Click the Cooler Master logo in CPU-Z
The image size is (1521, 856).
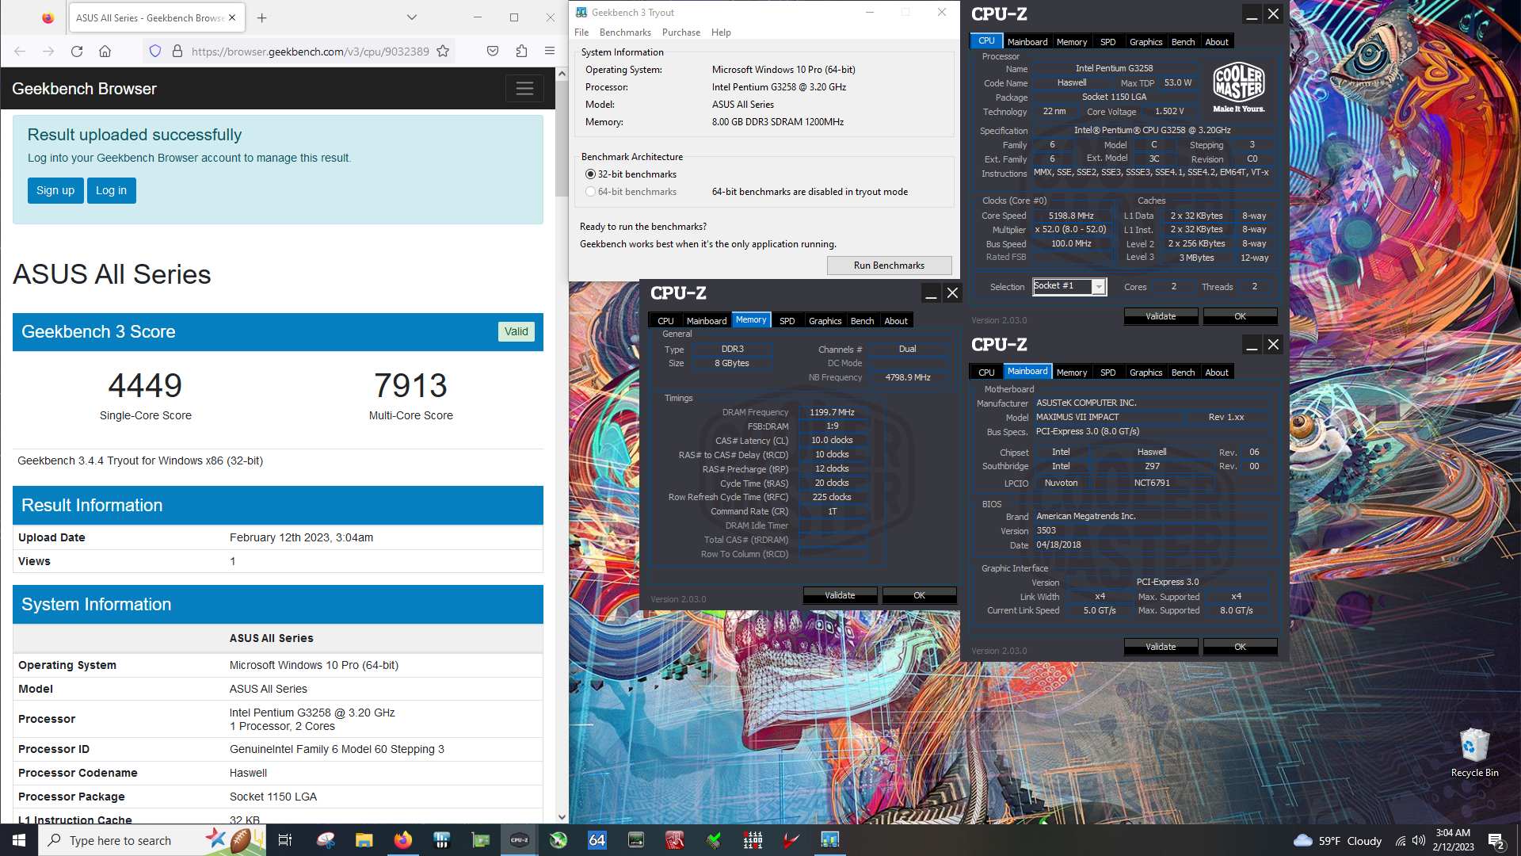tap(1239, 86)
